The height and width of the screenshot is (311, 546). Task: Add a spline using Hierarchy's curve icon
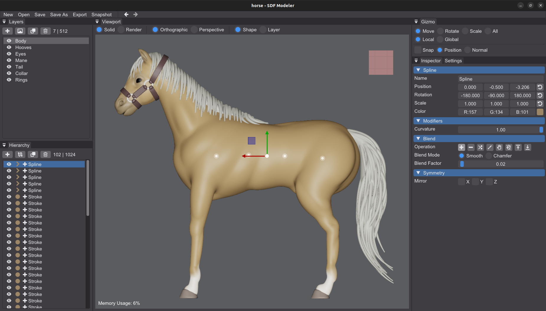click(20, 154)
